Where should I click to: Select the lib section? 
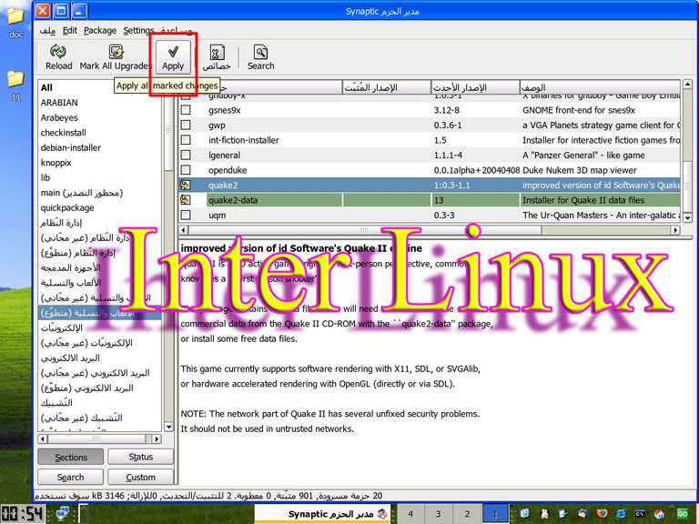point(100,177)
